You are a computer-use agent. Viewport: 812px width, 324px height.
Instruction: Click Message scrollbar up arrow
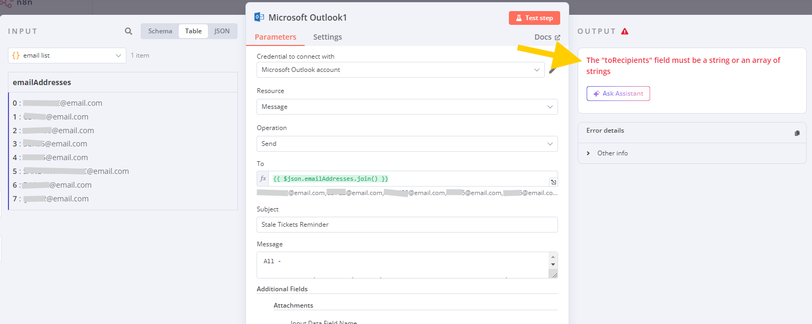point(553,256)
